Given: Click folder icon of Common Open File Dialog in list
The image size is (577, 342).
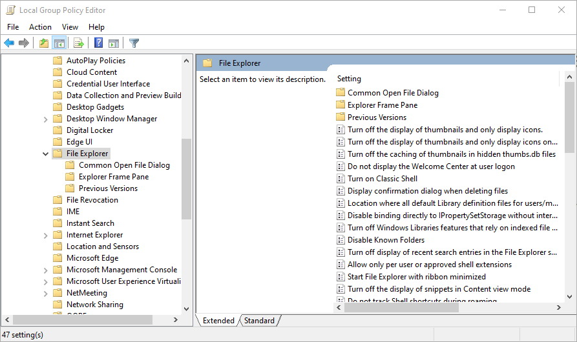Looking at the screenshot, I should pos(341,92).
